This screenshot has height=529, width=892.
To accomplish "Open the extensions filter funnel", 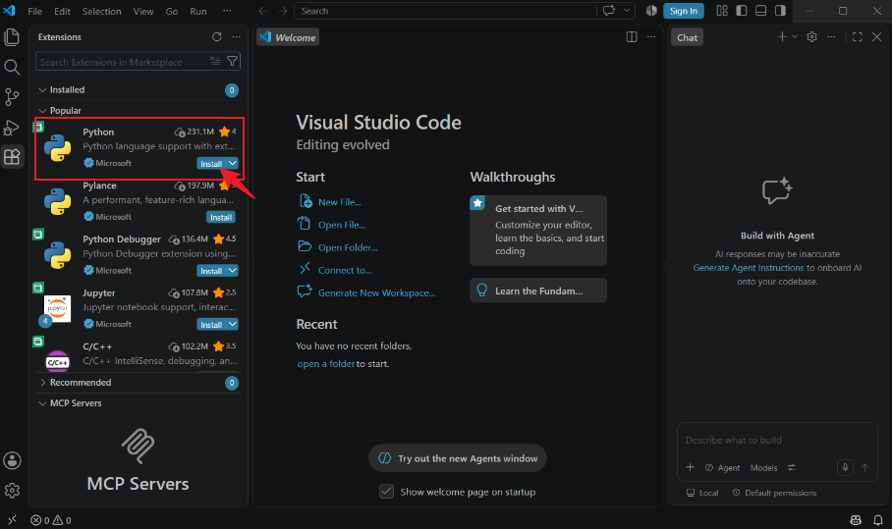I will 232,61.
